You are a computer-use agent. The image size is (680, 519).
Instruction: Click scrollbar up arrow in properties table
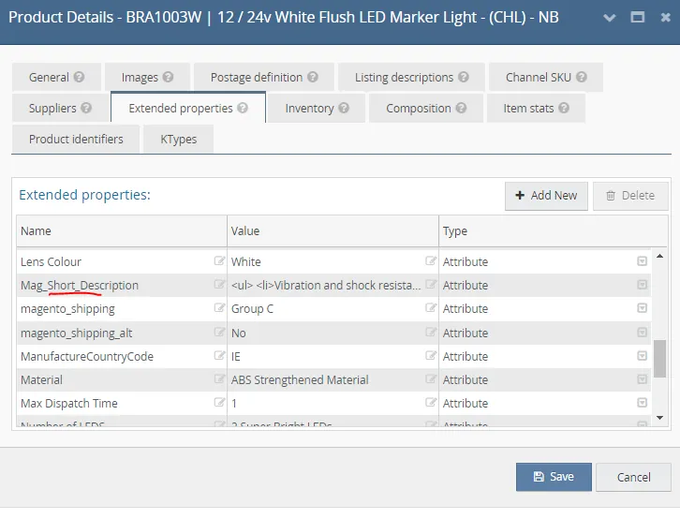[660, 257]
